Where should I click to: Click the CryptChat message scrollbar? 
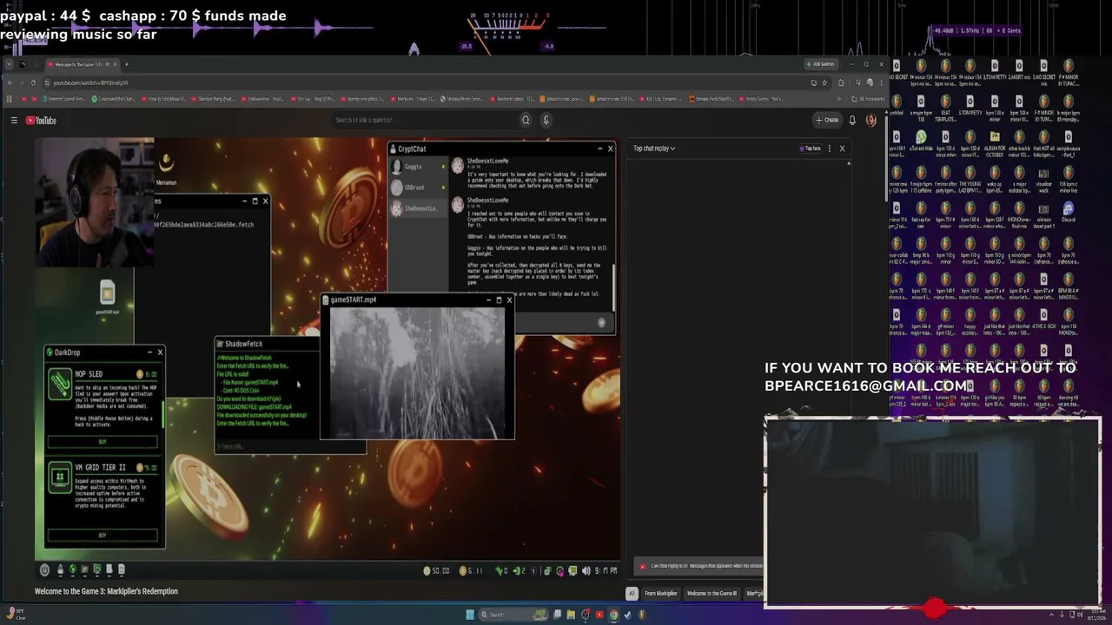tap(613, 286)
